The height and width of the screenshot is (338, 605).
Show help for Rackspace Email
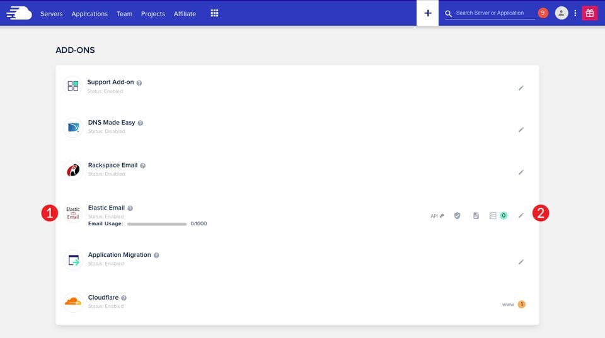(143, 166)
